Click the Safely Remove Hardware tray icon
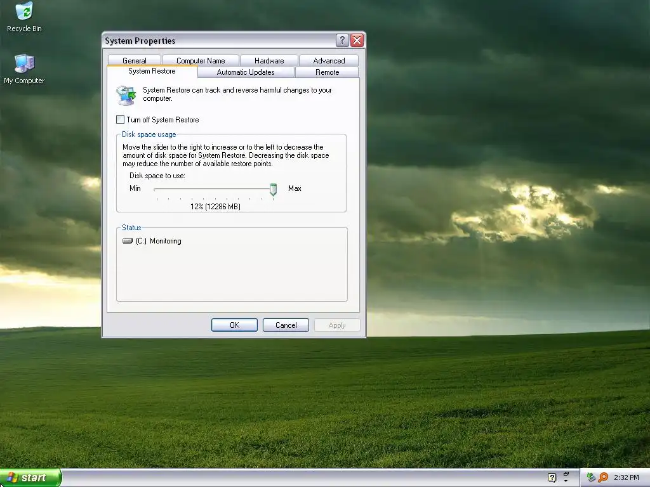This screenshot has height=487, width=650. pos(591,477)
